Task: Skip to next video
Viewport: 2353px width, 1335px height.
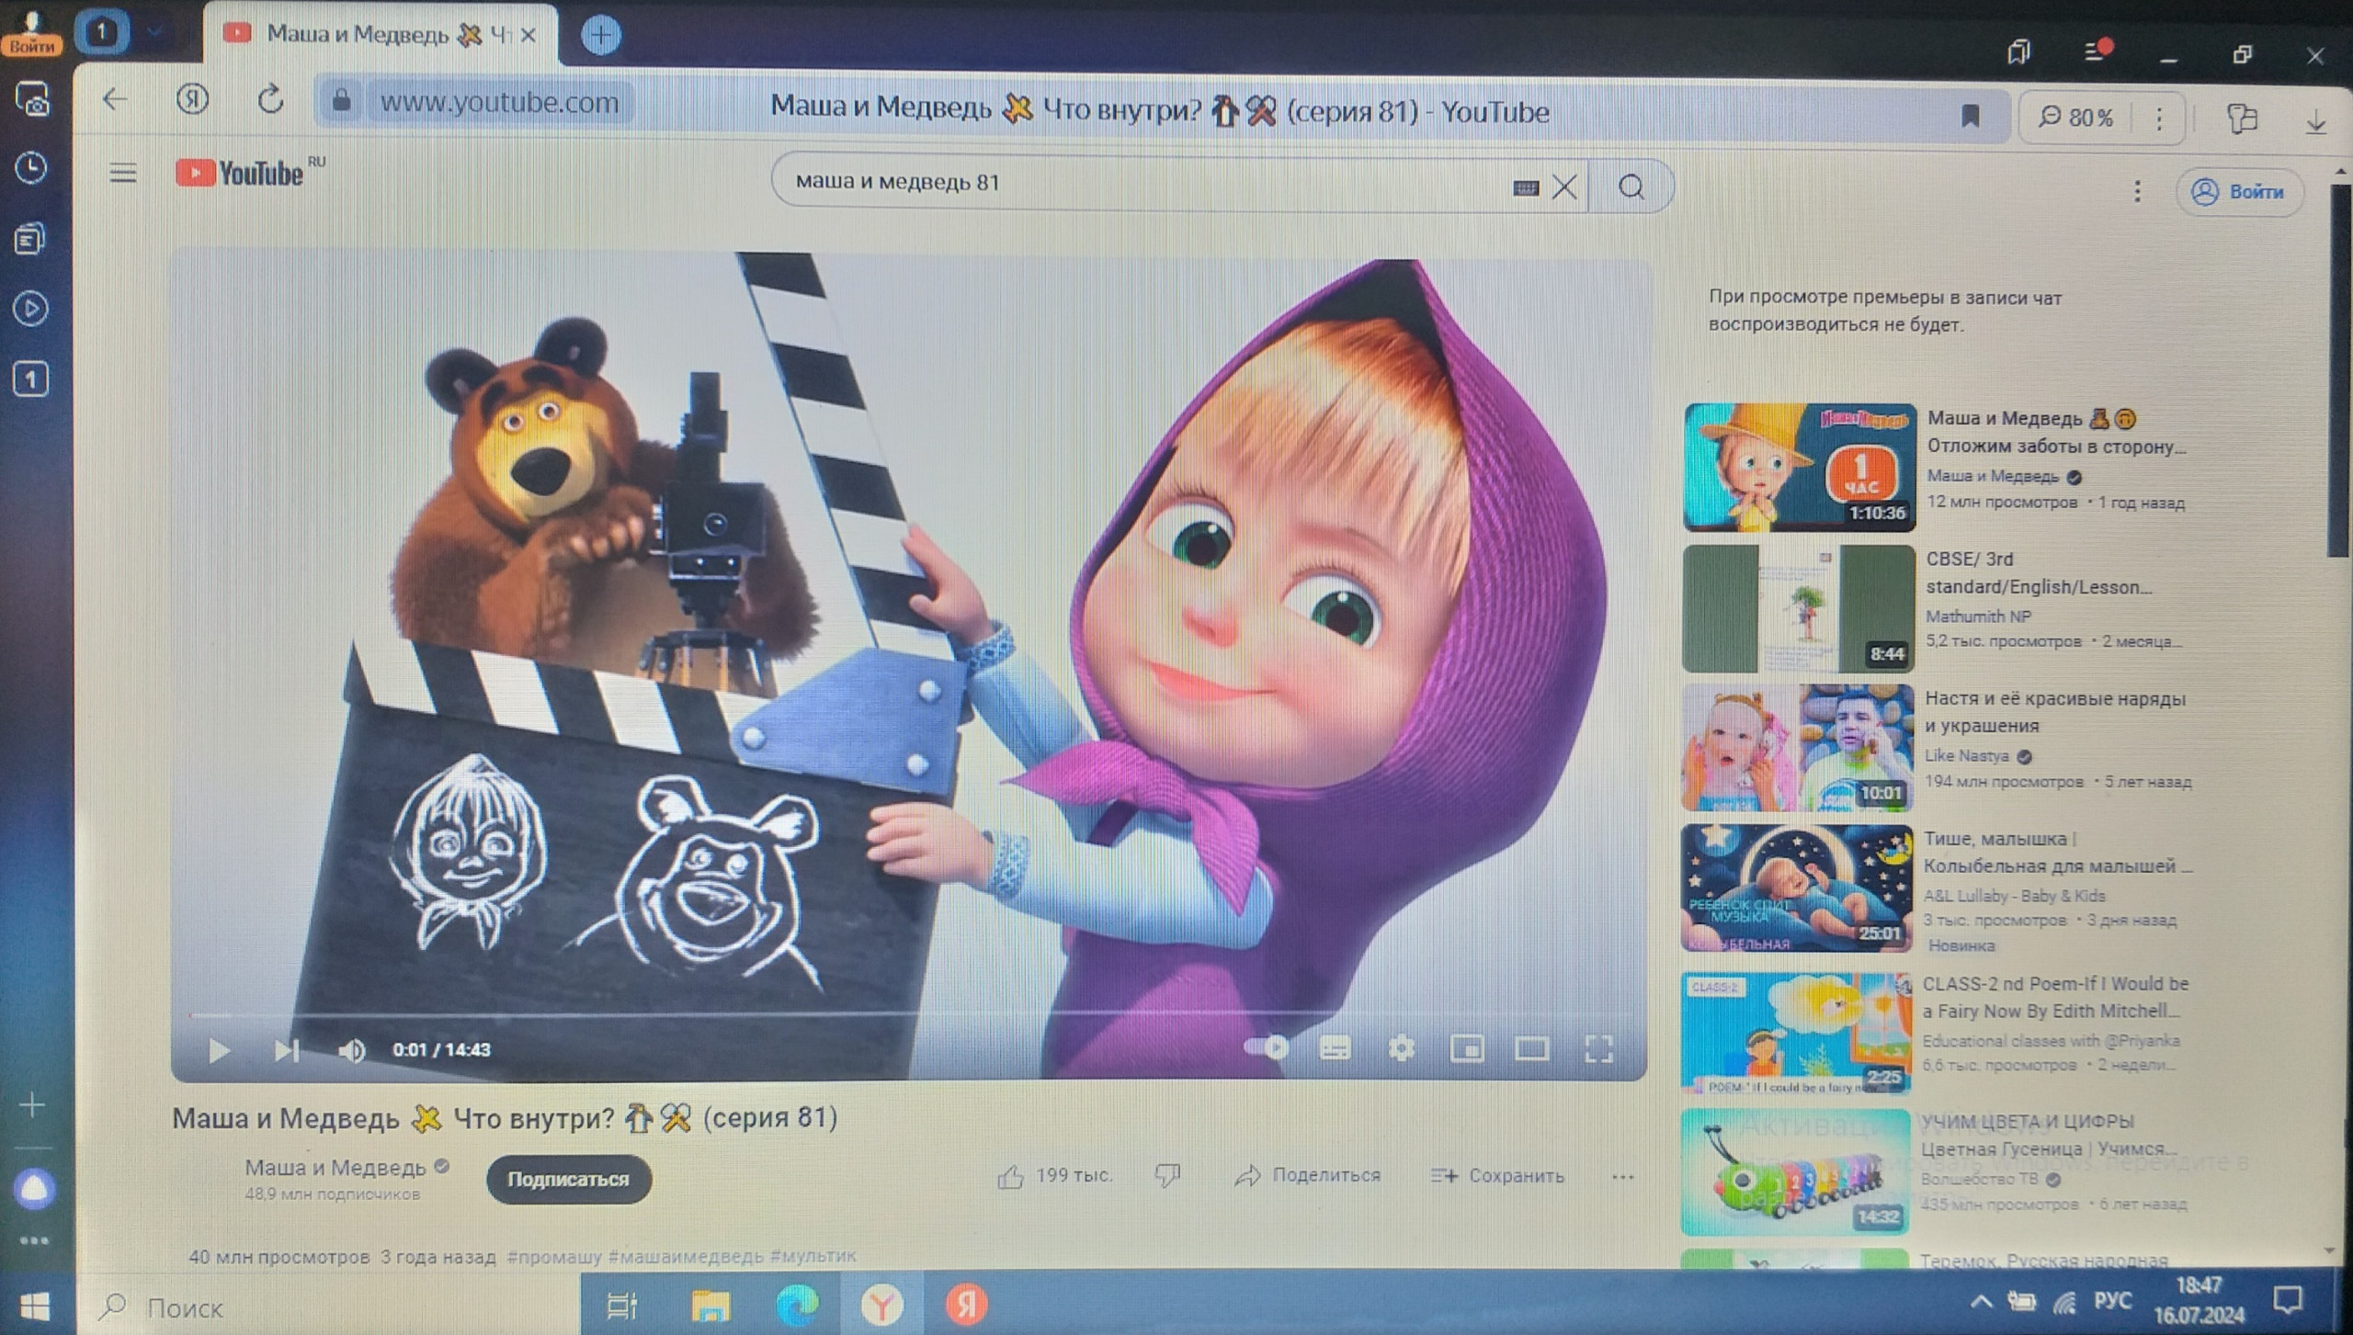Action: (x=287, y=1049)
